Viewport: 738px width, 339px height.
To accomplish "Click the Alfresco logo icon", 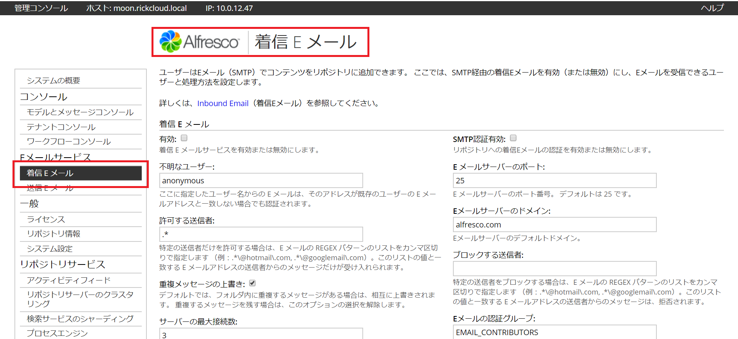I will click(x=171, y=41).
